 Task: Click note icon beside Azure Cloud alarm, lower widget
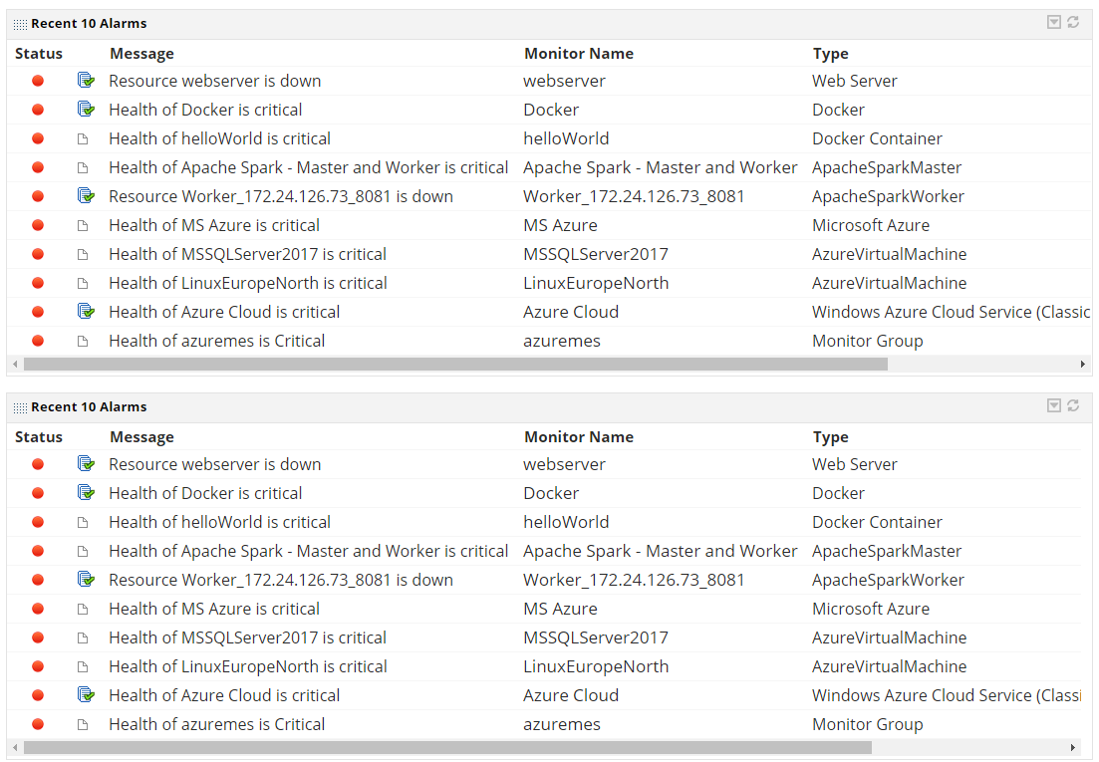click(x=86, y=695)
